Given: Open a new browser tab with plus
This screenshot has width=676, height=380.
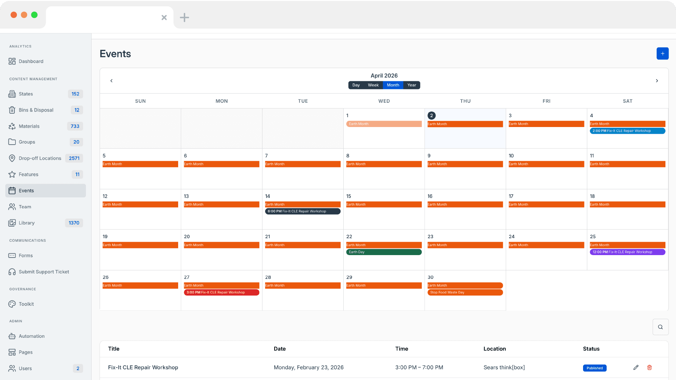Looking at the screenshot, I should click(x=184, y=17).
